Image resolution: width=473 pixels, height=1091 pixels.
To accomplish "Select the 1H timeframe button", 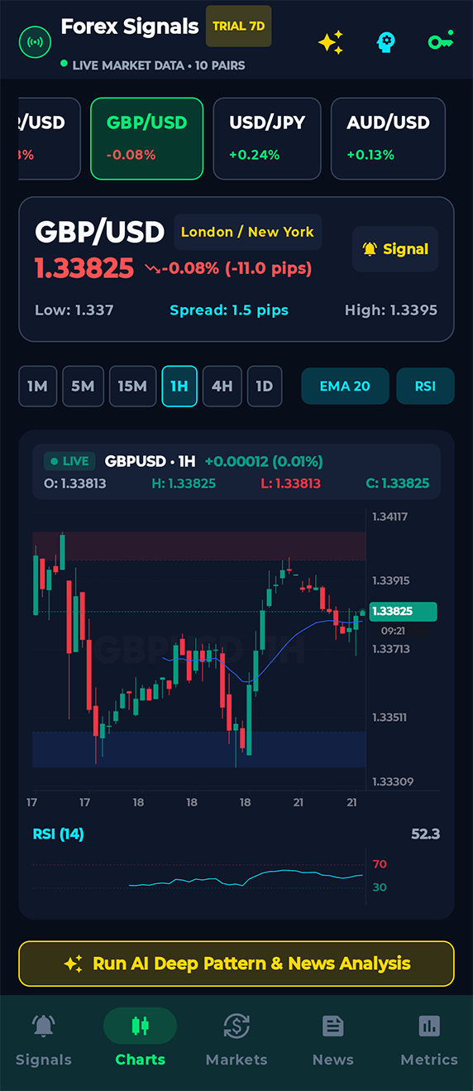I will 179,387.
